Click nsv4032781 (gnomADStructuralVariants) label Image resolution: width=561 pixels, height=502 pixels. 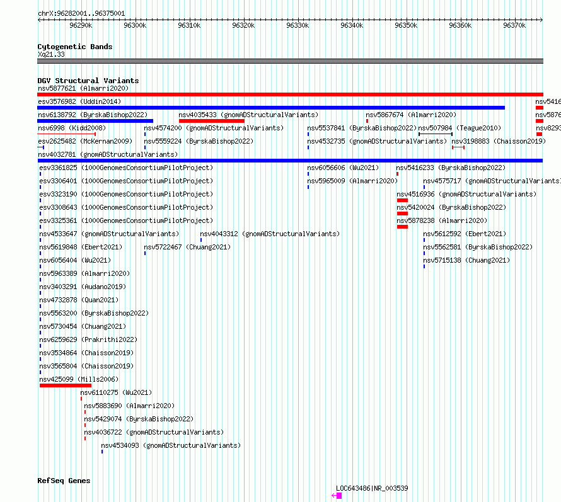click(108, 154)
